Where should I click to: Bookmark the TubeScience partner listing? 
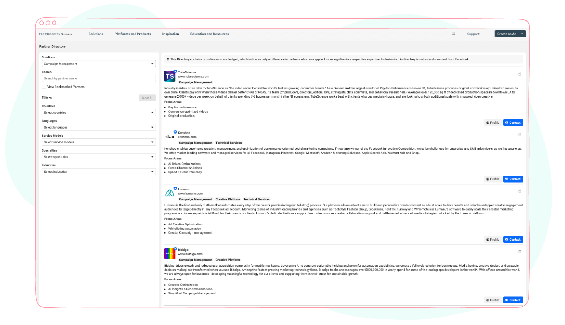519,74
